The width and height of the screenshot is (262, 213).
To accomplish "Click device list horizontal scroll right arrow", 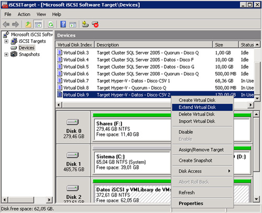I will (x=251, y=105).
